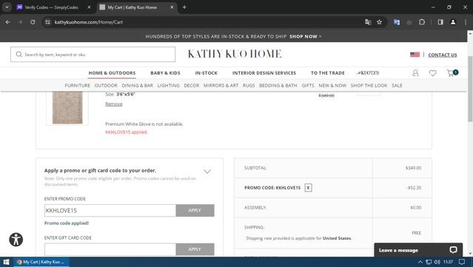473x267 pixels.
Task: Open the accessibility widget icon
Action: click(16, 240)
